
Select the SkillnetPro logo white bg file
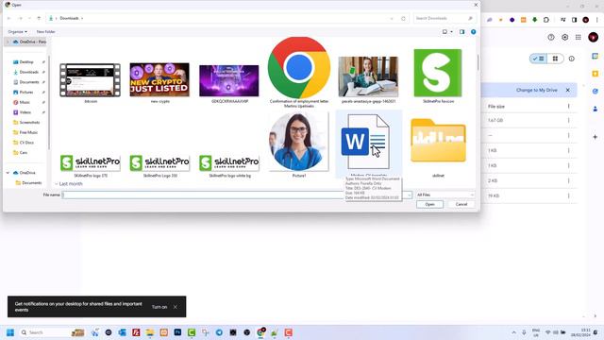pos(229,162)
